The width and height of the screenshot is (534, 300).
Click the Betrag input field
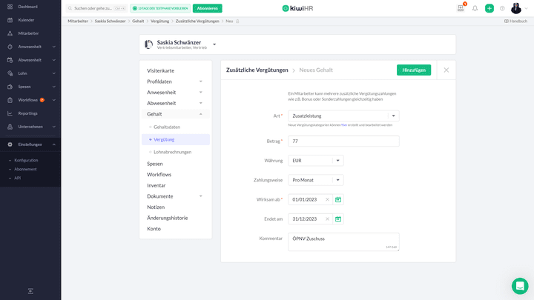click(x=343, y=141)
